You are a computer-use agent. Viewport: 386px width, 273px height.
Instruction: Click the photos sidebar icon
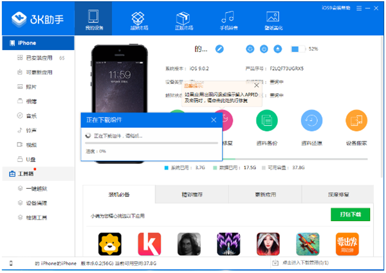[x=20, y=87]
